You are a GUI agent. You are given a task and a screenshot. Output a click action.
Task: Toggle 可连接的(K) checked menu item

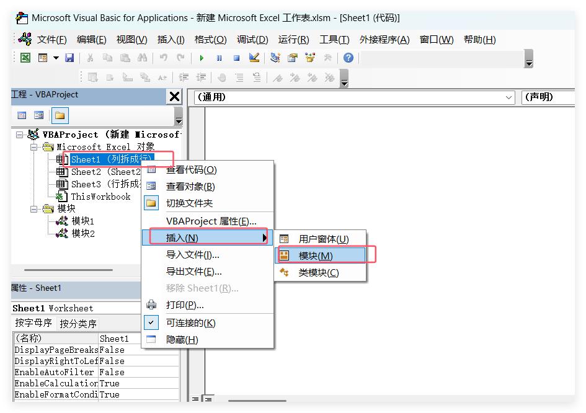[x=208, y=323]
